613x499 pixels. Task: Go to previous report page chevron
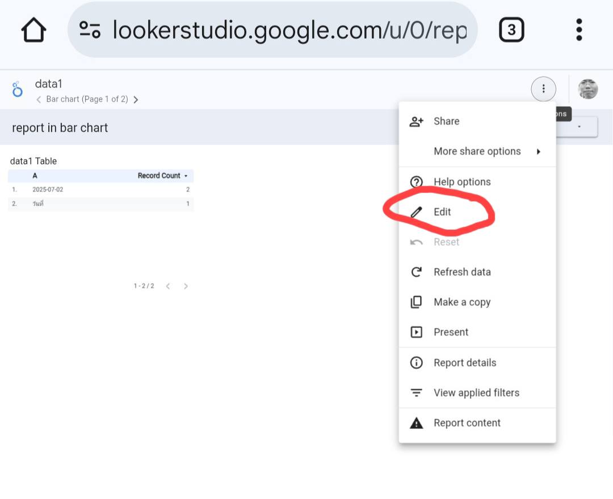point(39,100)
